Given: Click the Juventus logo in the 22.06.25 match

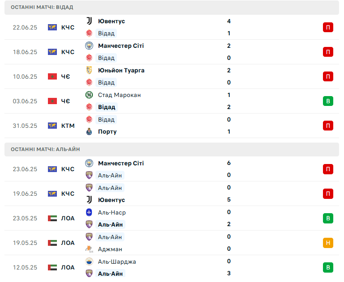Looking at the screenshot, I should click(x=89, y=21).
